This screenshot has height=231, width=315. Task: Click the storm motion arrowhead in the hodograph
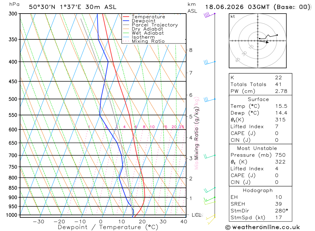tap(267, 42)
